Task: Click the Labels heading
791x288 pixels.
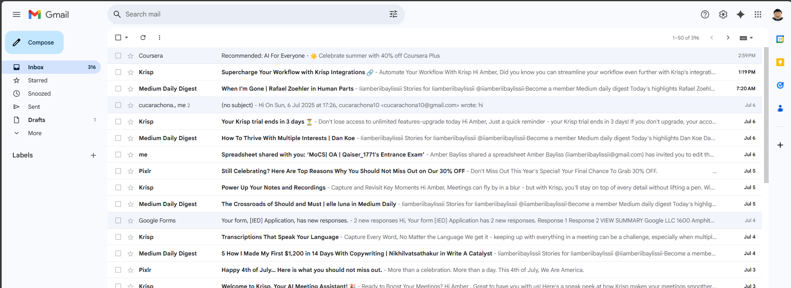Action: (x=23, y=155)
